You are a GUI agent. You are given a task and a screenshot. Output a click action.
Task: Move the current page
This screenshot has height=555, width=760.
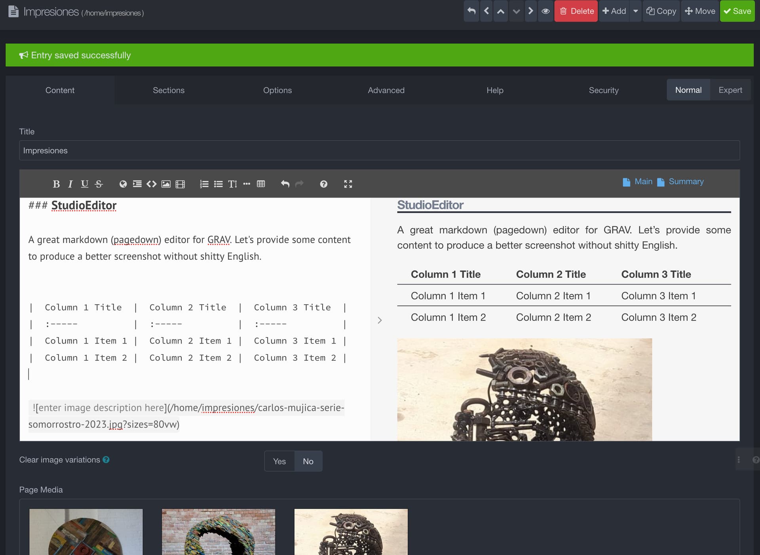(x=700, y=11)
